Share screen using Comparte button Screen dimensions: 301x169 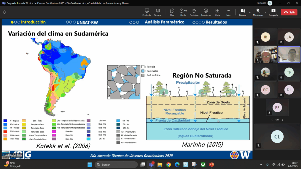tap(273, 12)
